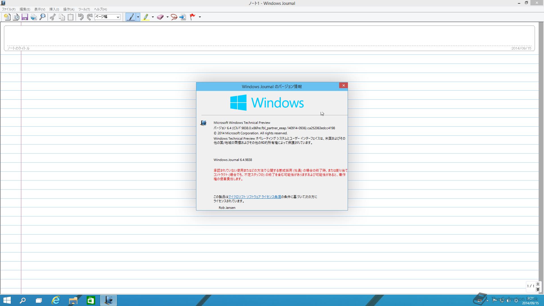544x306 pixels.
Task: Open the Windows Start button
Action: pos(7,300)
